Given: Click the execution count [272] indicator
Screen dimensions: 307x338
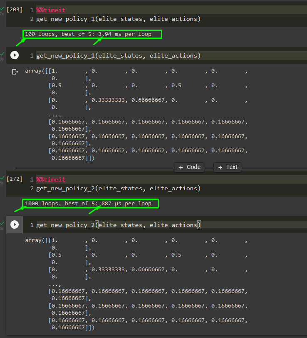Looking at the screenshot, I should coord(14,179).
